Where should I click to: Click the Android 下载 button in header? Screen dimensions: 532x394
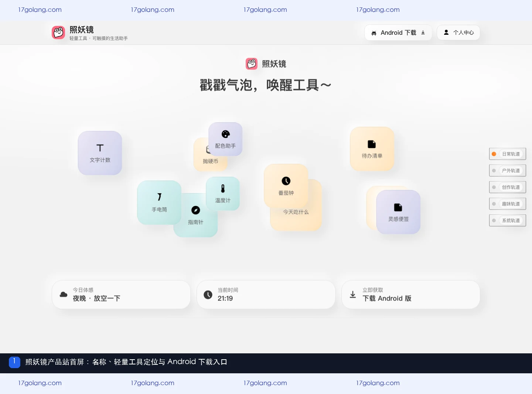[398, 33]
